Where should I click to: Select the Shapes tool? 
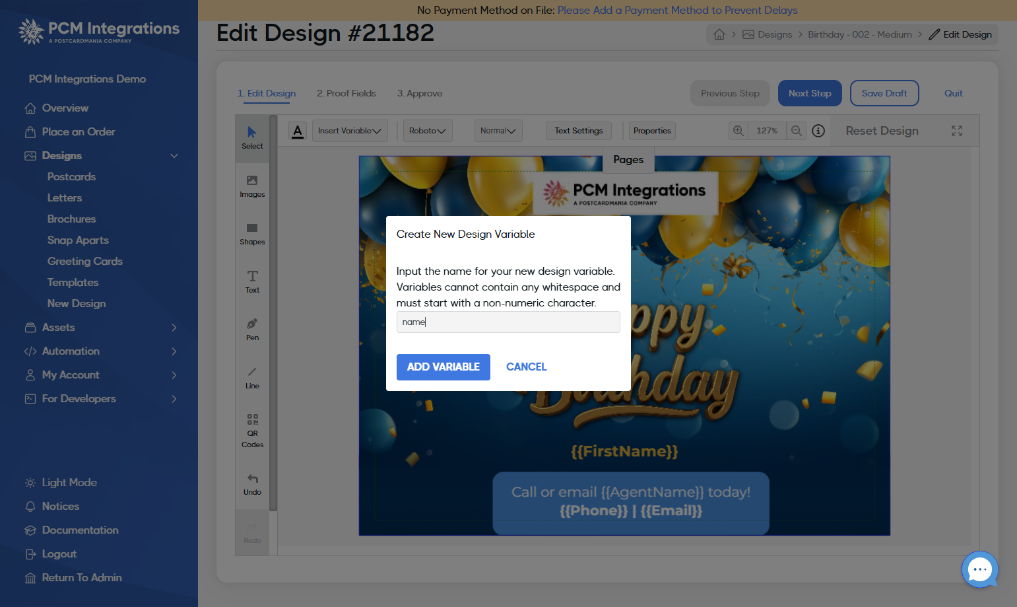click(x=252, y=234)
